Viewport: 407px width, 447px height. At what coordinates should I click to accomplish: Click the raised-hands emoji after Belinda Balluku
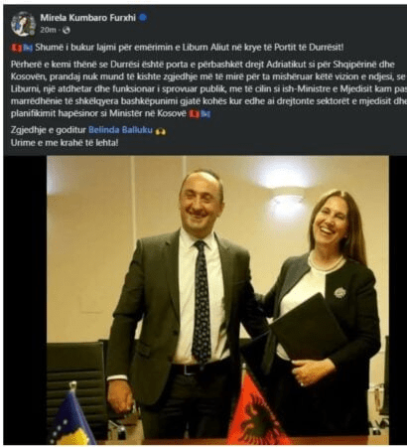pyautogui.click(x=161, y=131)
